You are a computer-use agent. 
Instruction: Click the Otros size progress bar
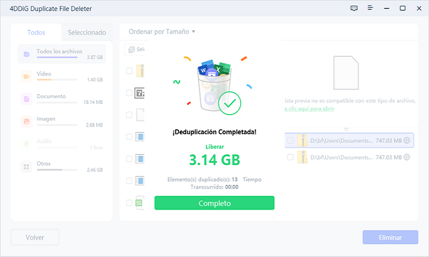[x=57, y=169]
